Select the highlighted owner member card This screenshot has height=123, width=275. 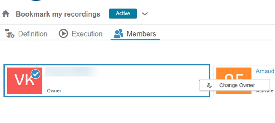pos(107,80)
